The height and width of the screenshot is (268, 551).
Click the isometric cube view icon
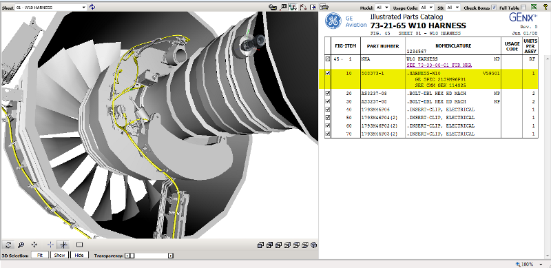[314, 245]
